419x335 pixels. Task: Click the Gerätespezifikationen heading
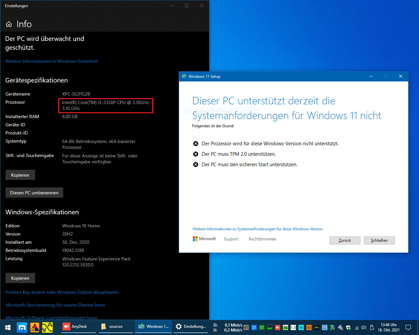(37, 80)
